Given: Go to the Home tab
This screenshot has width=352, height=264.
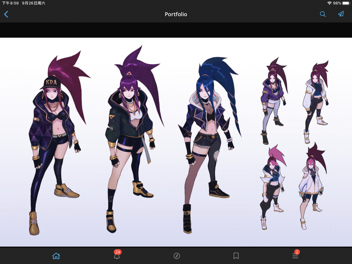Looking at the screenshot, I should tap(56, 256).
